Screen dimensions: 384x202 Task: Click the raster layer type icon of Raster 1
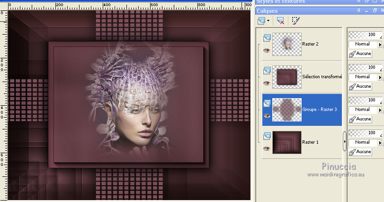click(267, 136)
